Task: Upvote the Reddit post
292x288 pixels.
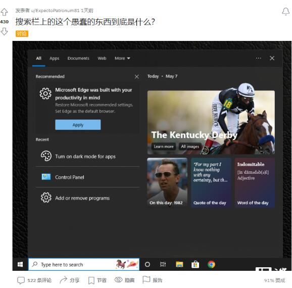Action: coord(4,12)
